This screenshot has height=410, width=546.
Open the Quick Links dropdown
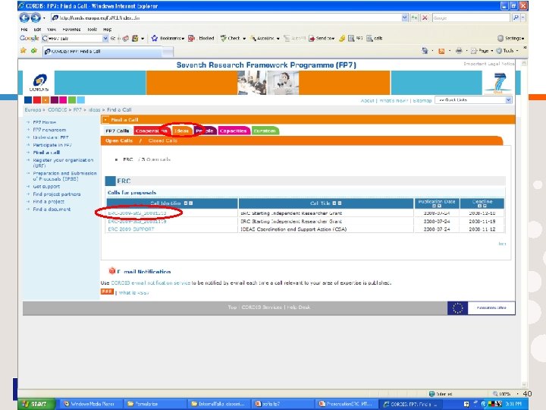pyautogui.click(x=508, y=100)
